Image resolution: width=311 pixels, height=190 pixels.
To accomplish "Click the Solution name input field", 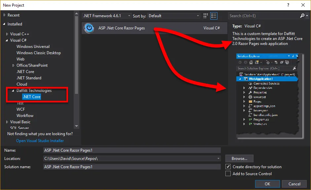I will (132, 167).
